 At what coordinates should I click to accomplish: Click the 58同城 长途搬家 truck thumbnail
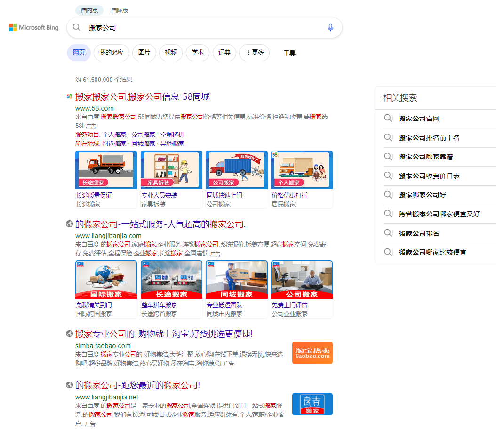[x=106, y=170]
